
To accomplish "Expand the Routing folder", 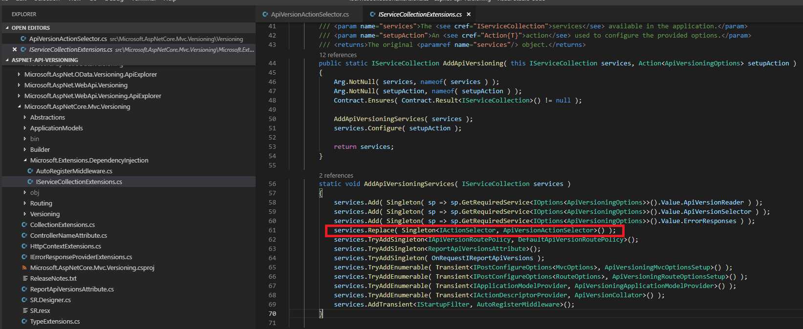I will [x=25, y=203].
